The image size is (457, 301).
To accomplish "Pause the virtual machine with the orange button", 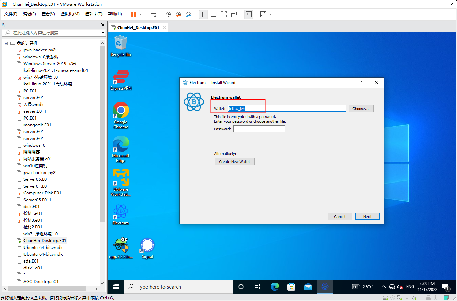I will click(x=133, y=14).
